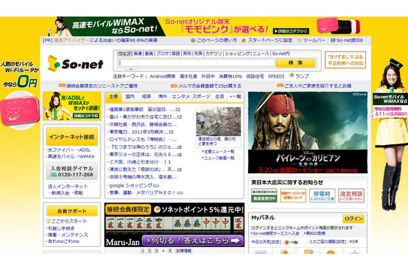Select the 経済 news tab
The width and height of the screenshot is (408, 271).
146,97
